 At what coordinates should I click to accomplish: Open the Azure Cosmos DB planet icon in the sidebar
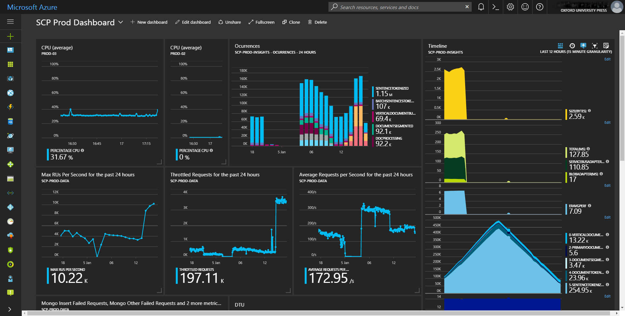(10, 136)
